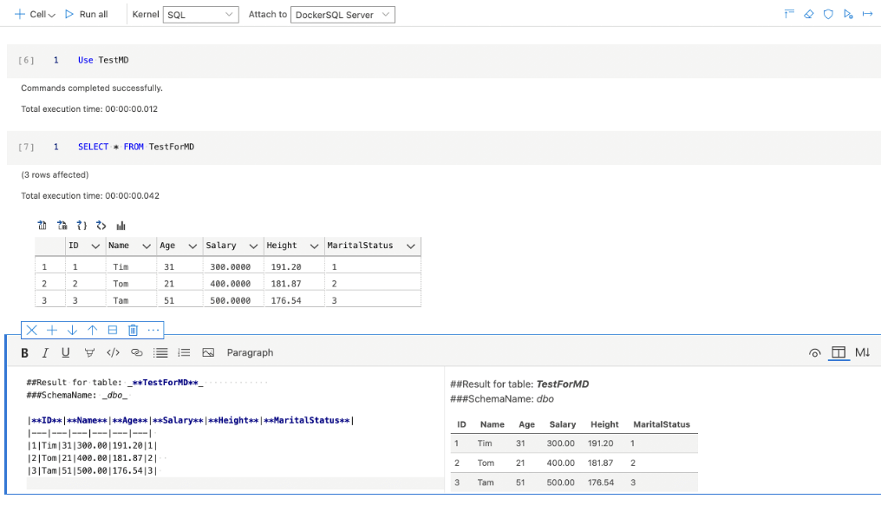881x512 pixels.
Task: Apply highlight formatting with the highlighter icon
Action: [x=89, y=352]
